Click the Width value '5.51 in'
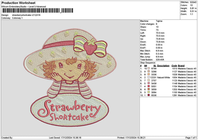This screenshot has height=140, width=198. click(193, 11)
